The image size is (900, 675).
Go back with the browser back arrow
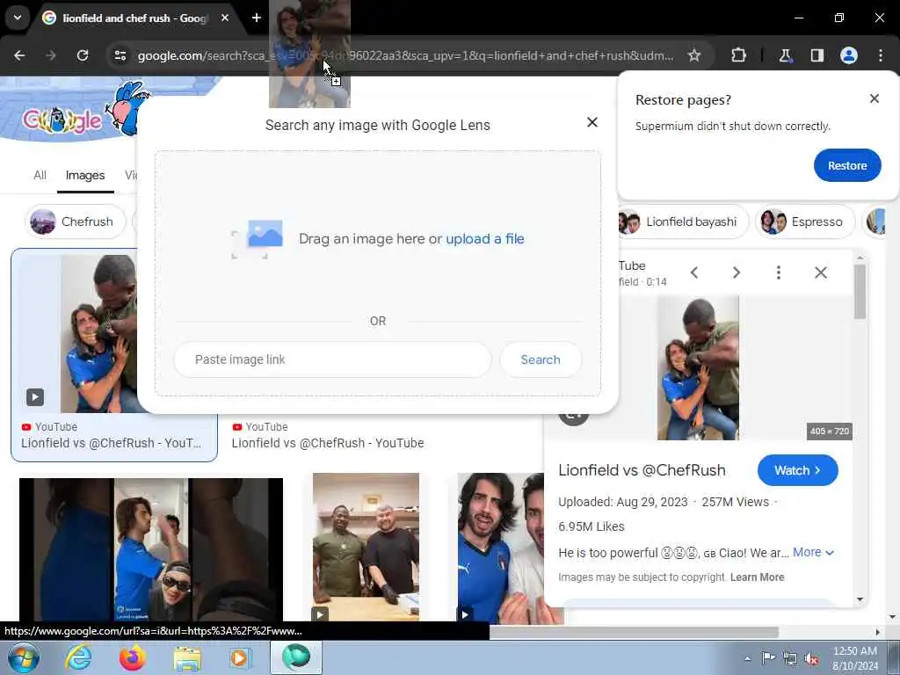(19, 55)
